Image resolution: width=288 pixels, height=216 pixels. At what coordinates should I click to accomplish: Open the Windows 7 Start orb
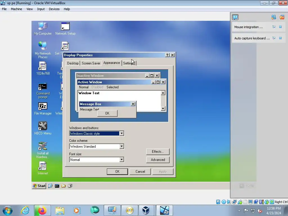tap(8, 210)
